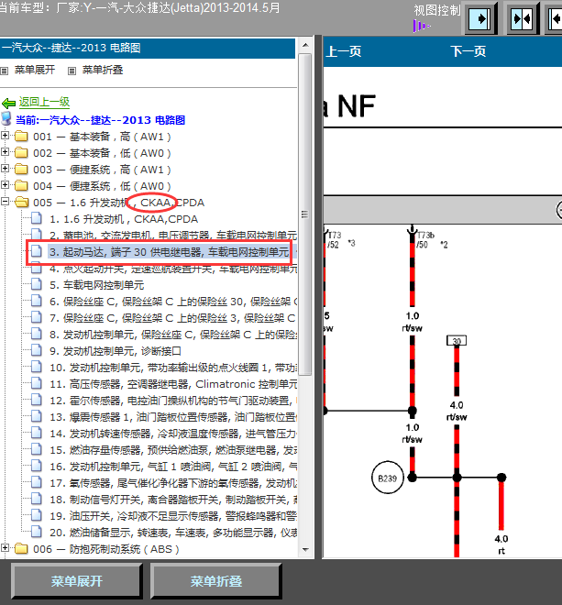Open page 11. 高压传感器, 空调器继电器
The width and height of the screenshot is (562, 605).
pyautogui.click(x=173, y=384)
